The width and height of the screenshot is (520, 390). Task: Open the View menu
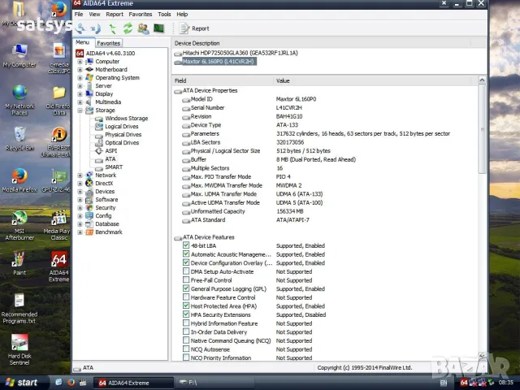coord(94,15)
